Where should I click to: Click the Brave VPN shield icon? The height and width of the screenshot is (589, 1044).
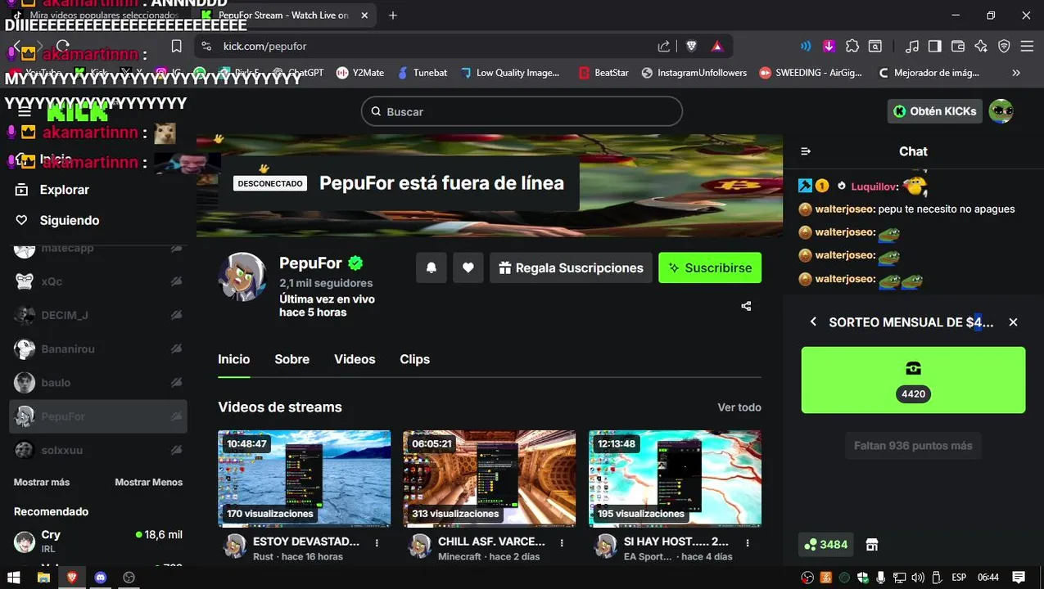[1004, 47]
